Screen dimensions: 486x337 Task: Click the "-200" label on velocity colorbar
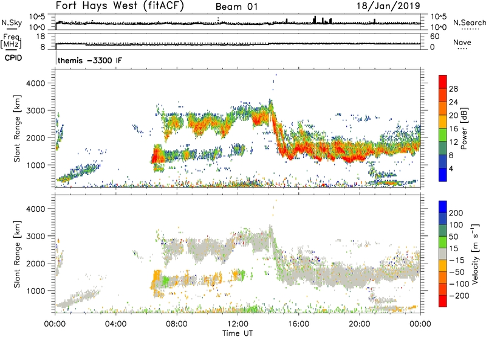tap(459, 296)
